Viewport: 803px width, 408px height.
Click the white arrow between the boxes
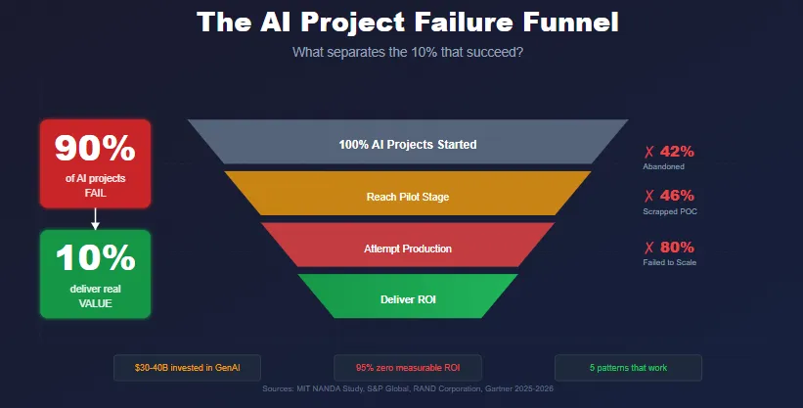tap(95, 219)
